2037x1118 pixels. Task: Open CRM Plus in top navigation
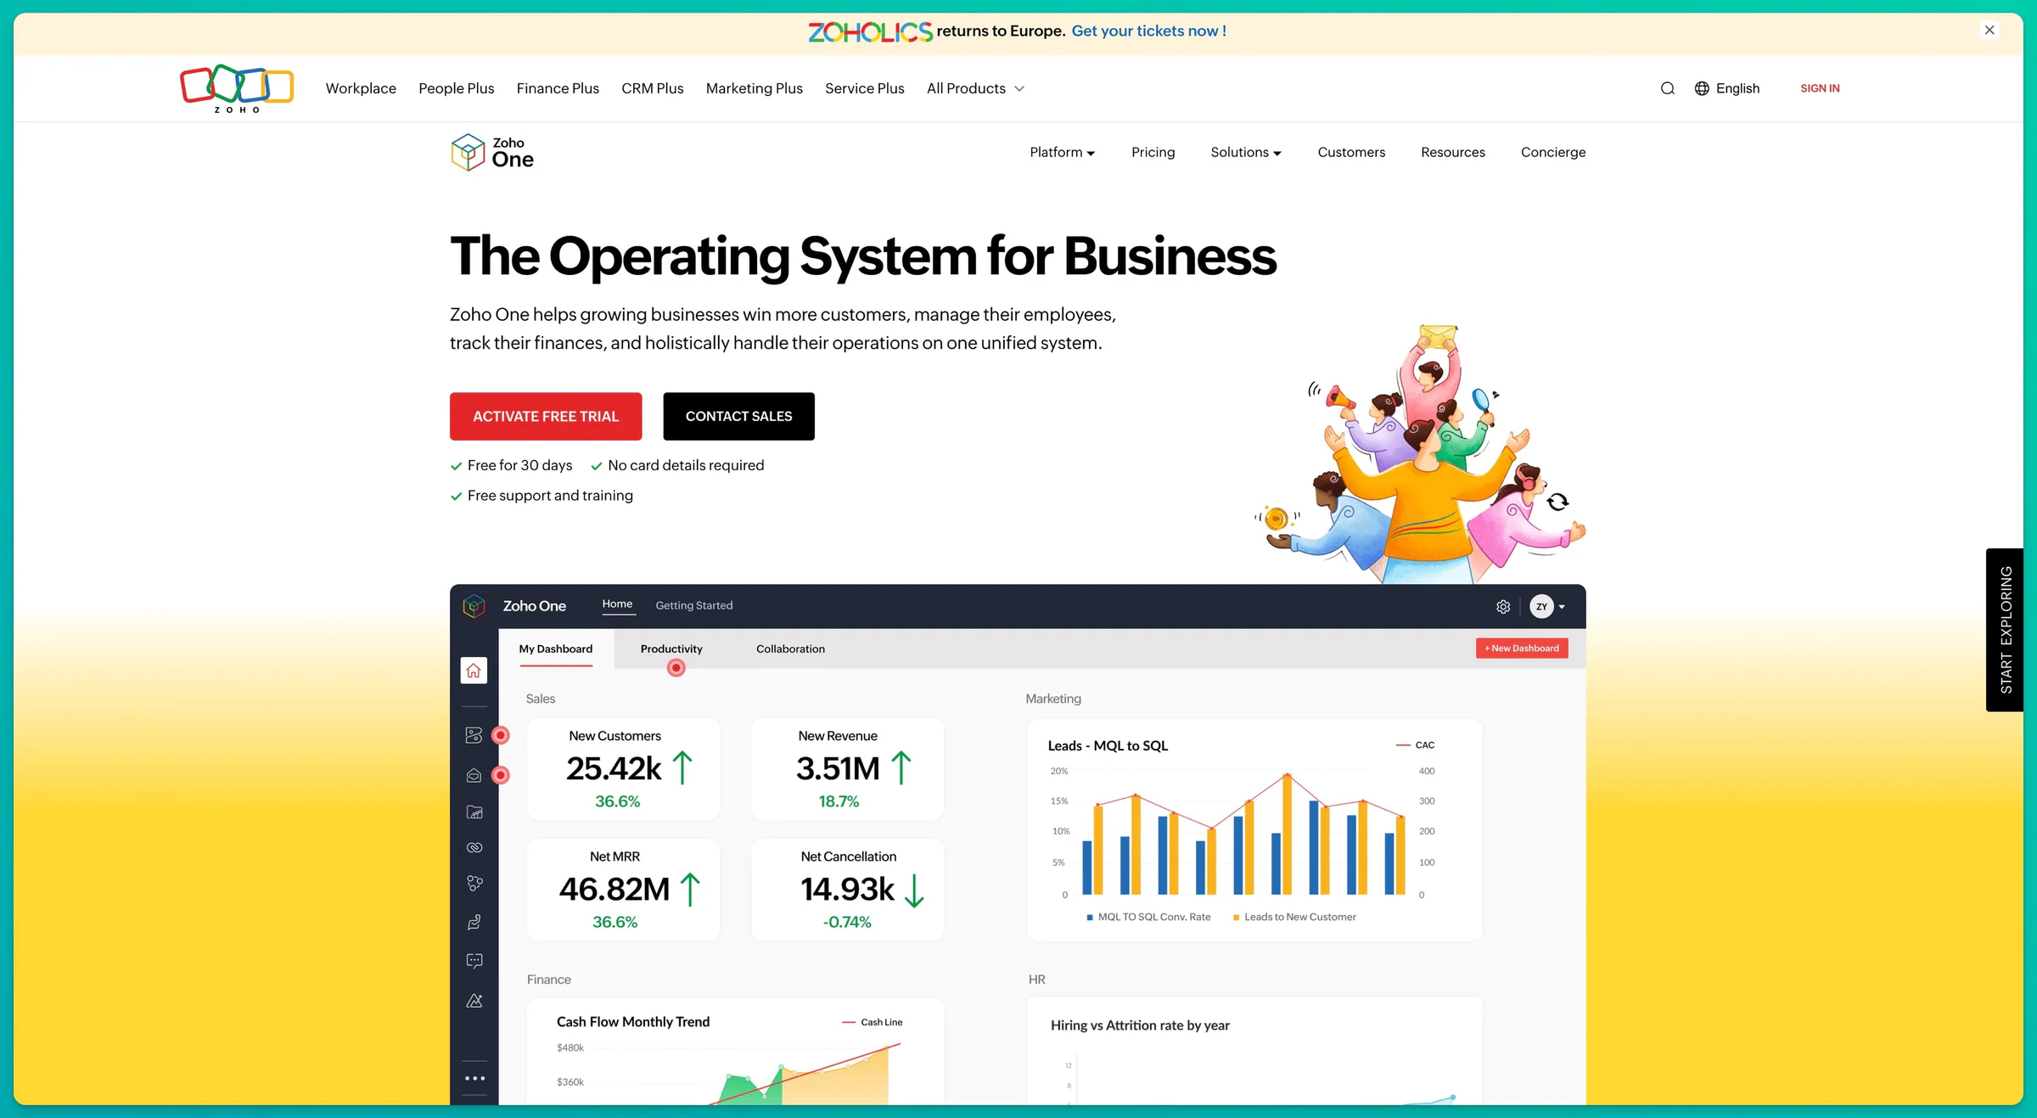[652, 88]
